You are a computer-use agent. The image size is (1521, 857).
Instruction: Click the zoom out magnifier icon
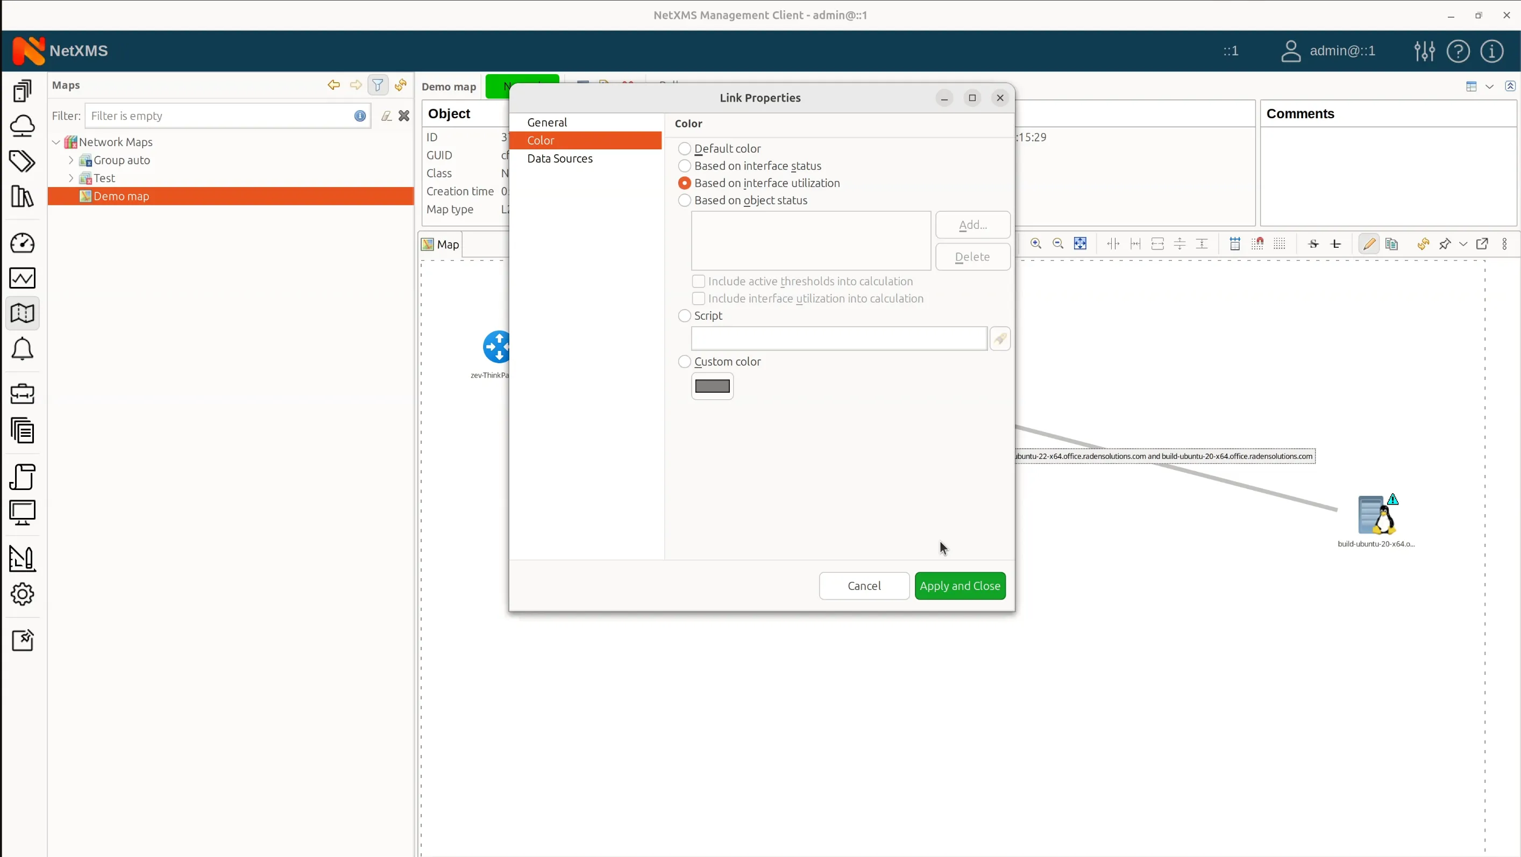[1058, 243]
